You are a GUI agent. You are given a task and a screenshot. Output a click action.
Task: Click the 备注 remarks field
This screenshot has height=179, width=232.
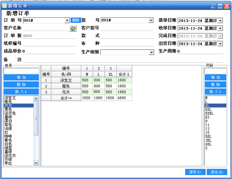coord(123,60)
